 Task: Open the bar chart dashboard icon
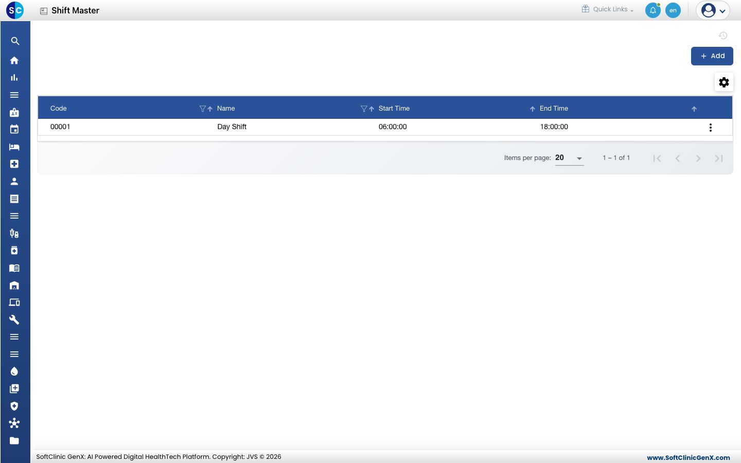14,78
